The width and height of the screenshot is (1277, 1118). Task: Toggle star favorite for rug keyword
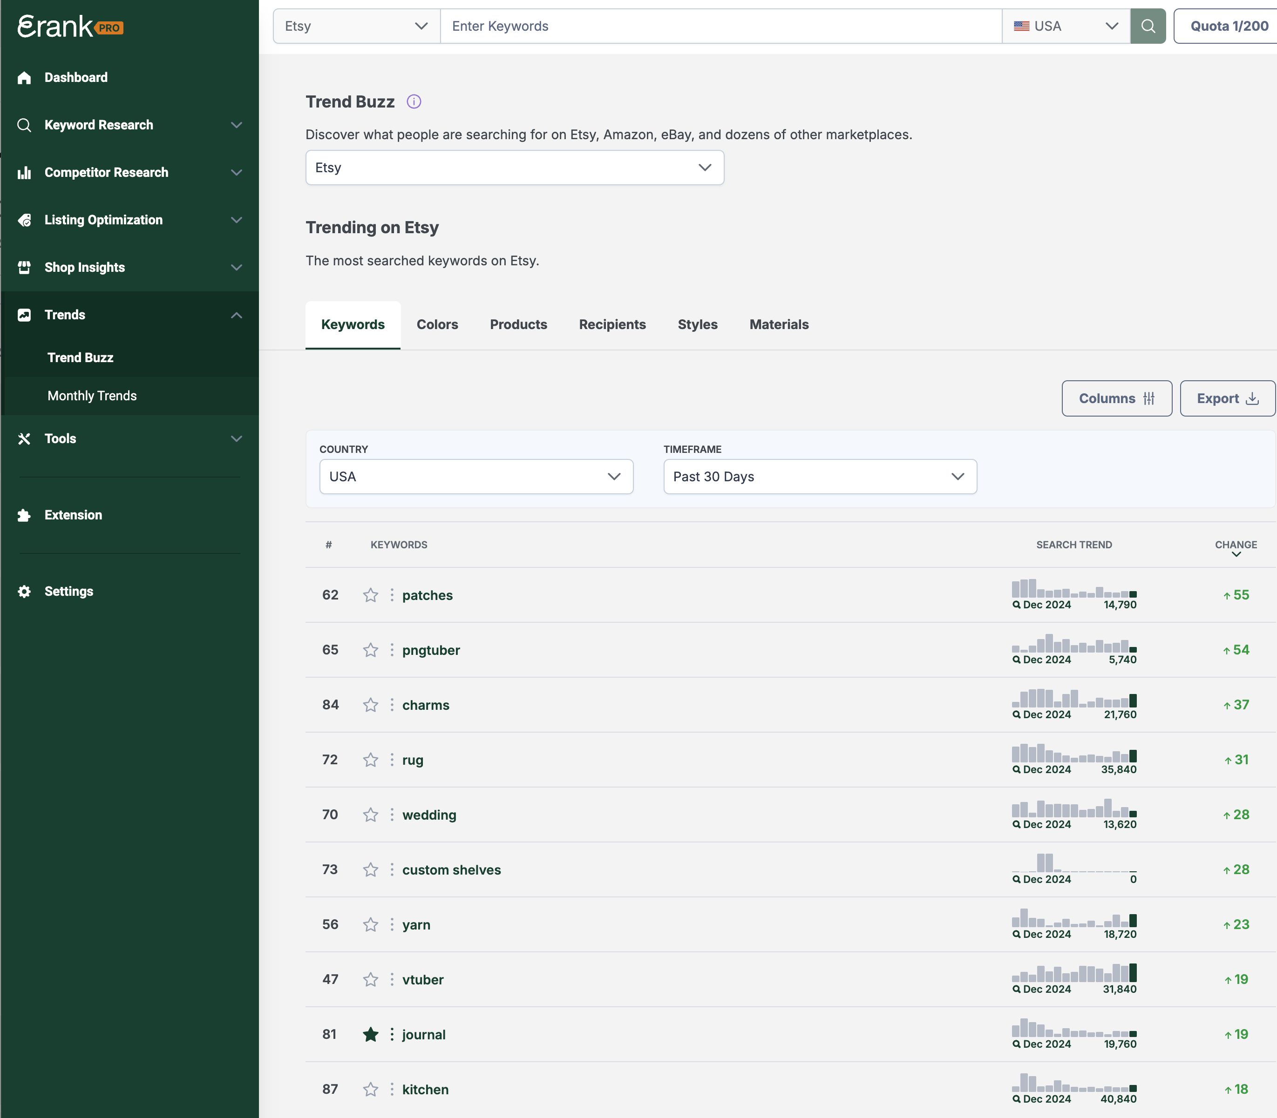pos(370,760)
